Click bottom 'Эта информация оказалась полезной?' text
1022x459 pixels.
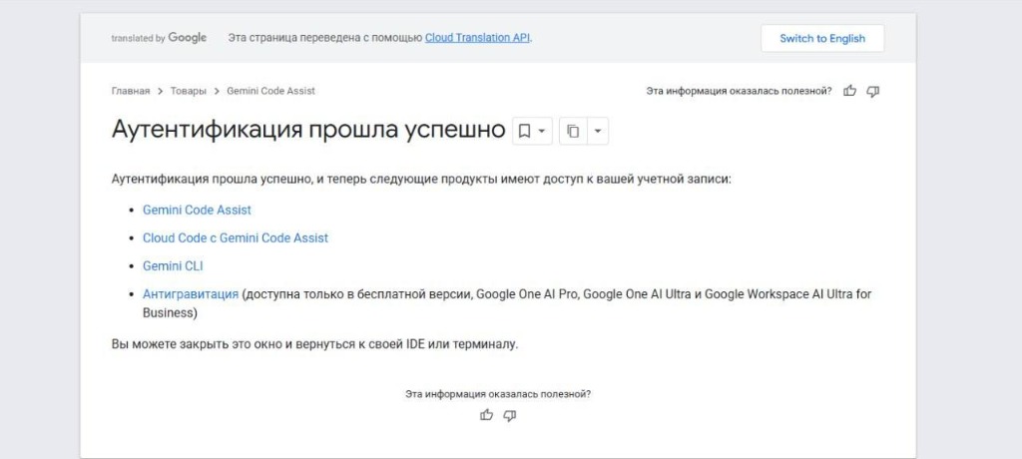point(498,394)
